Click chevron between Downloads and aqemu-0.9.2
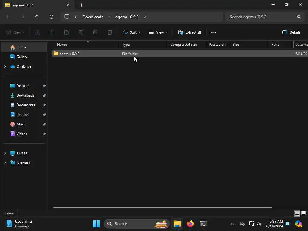This screenshot has width=308, height=231. [109, 17]
